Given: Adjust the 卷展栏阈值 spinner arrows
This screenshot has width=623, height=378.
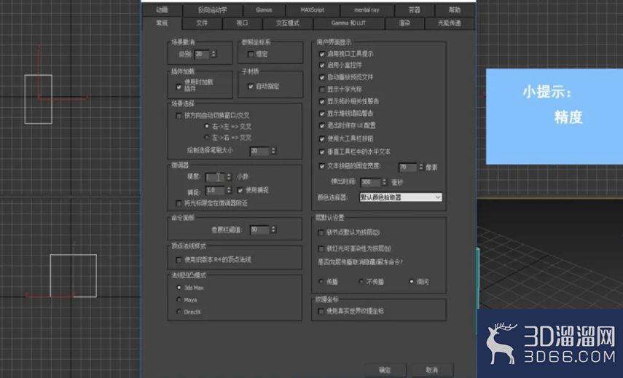Looking at the screenshot, I should click(273, 229).
